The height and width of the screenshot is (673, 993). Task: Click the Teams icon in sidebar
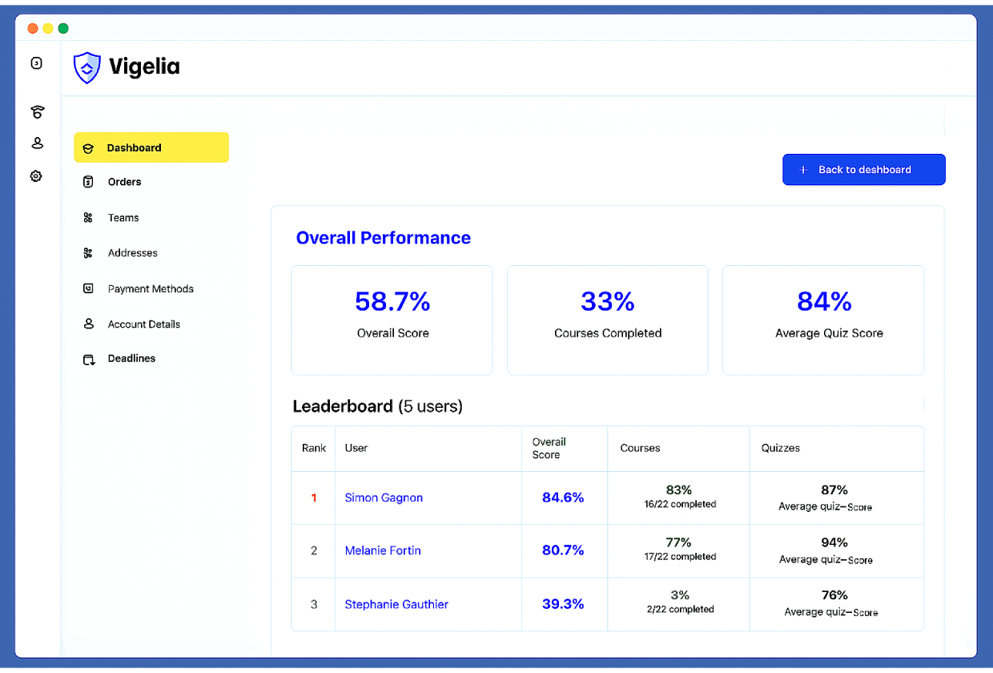[x=88, y=218]
